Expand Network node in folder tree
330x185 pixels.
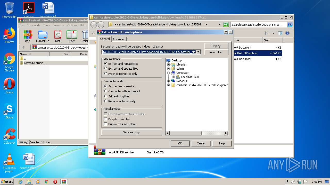pyautogui.click(x=169, y=81)
